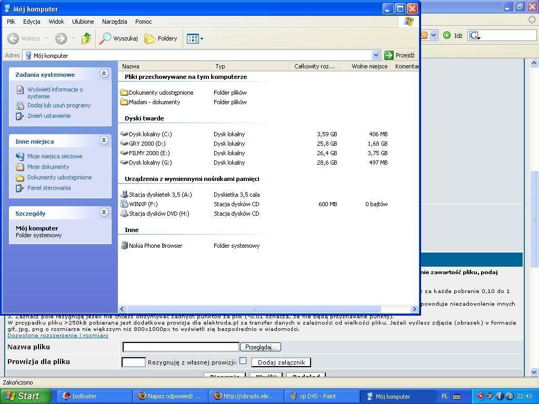Open the forward history dropdown arrow
539x404 pixels.
click(73, 38)
